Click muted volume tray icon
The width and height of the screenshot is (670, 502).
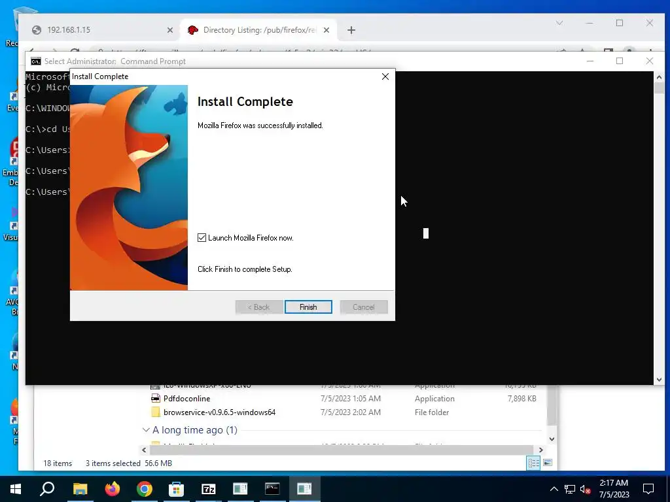[x=586, y=489]
